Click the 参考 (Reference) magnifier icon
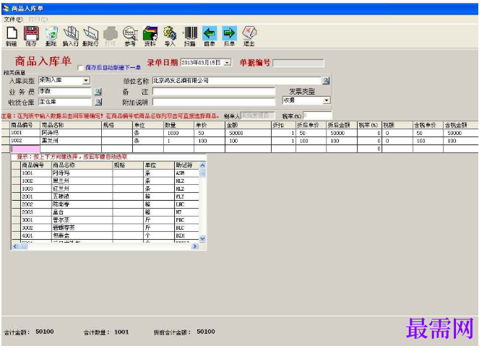Screen dimensions: 487x351 click(x=130, y=36)
